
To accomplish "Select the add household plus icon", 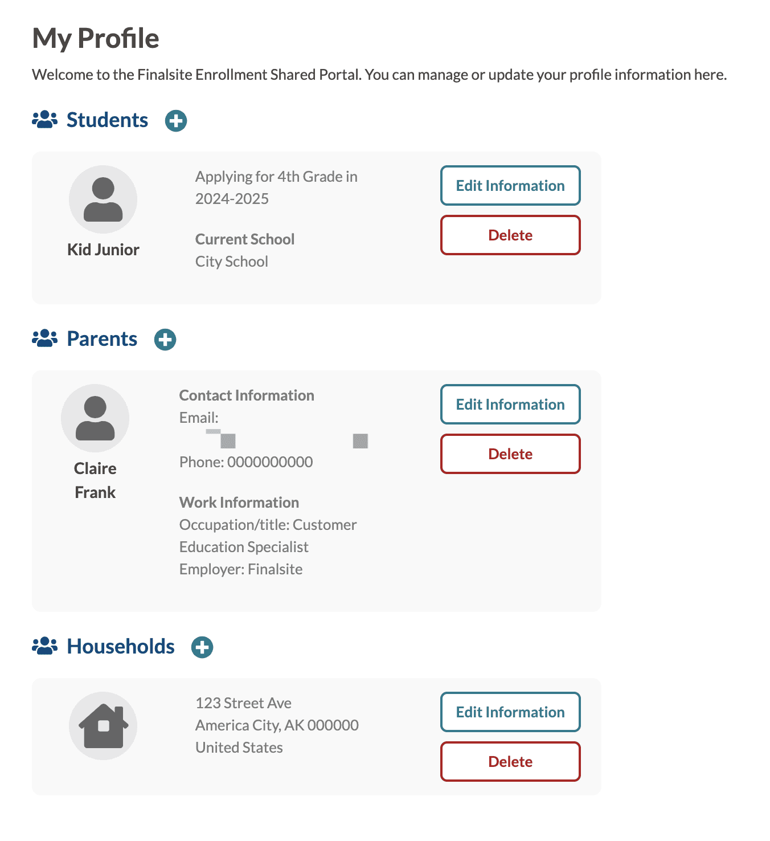I will click(x=201, y=647).
